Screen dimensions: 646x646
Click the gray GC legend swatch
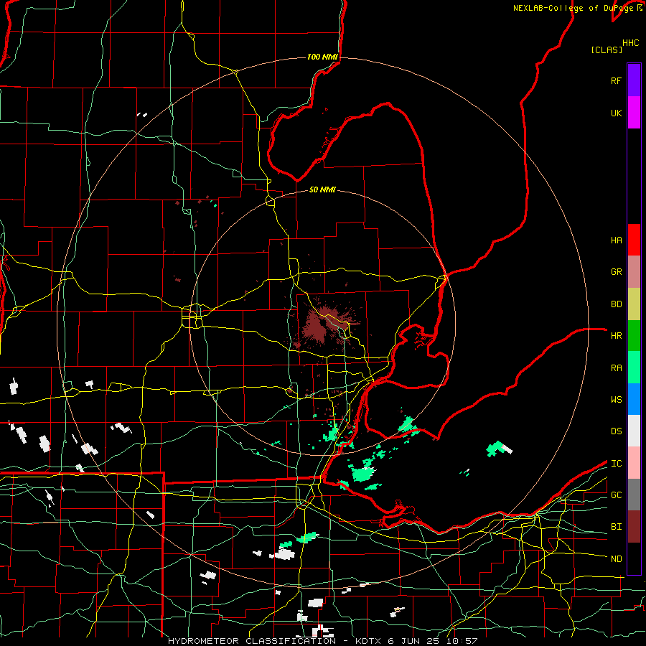pos(634,495)
